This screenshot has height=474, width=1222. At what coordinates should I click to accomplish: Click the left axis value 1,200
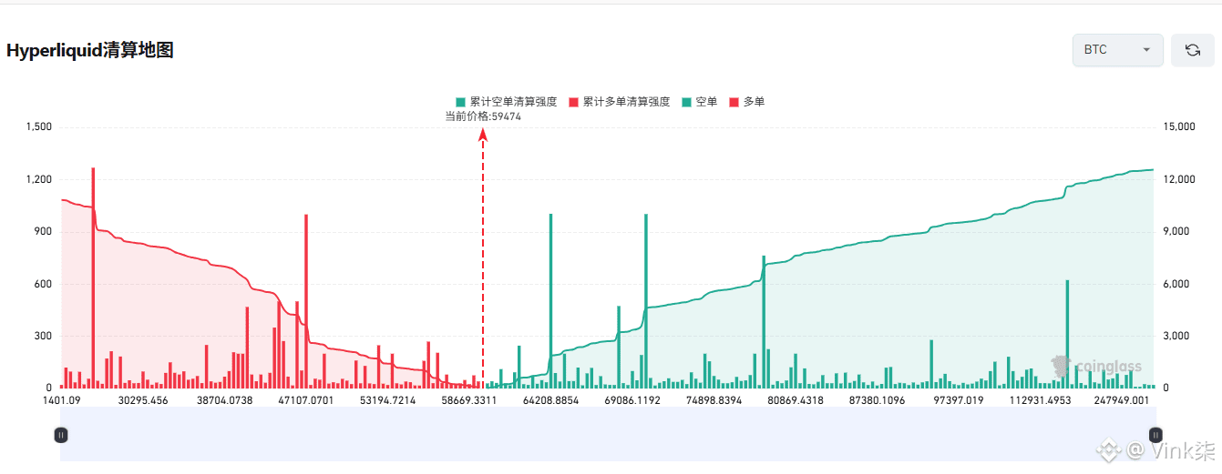[x=37, y=179]
